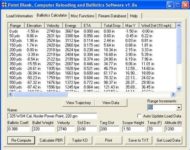Click the horizontal scrollbar thumb
This screenshot has width=190, height=150.
pyautogui.click(x=40, y=94)
